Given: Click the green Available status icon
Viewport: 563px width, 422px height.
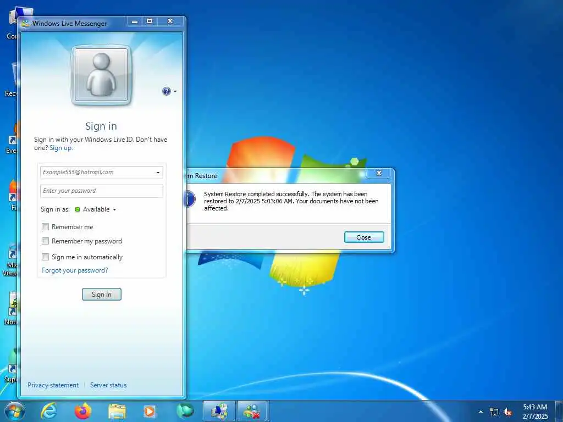Looking at the screenshot, I should click(x=77, y=209).
